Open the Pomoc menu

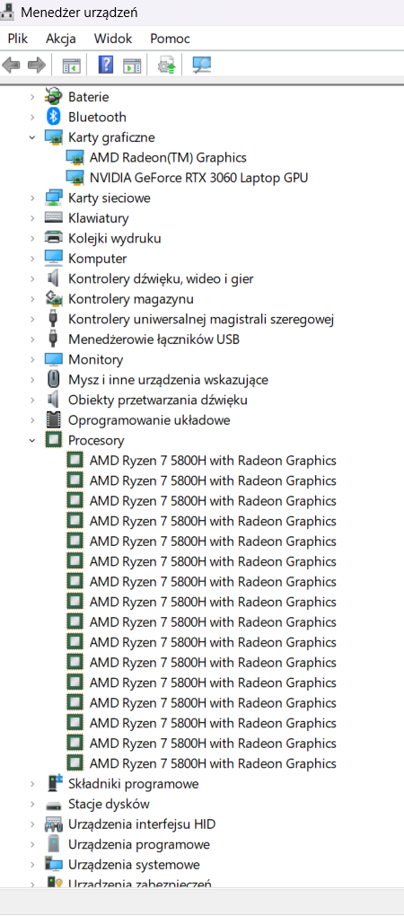[170, 39]
